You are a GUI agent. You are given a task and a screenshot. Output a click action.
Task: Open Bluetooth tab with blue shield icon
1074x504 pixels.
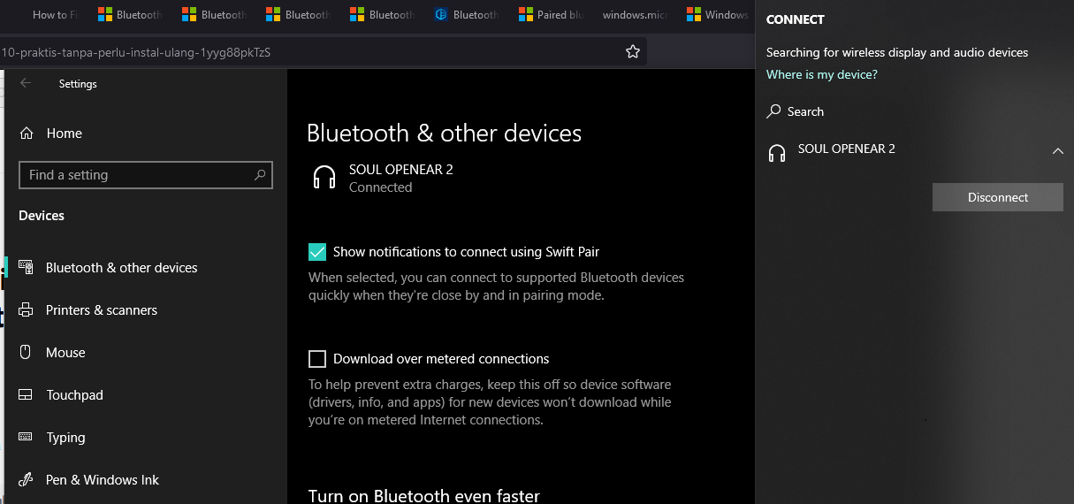(x=467, y=15)
